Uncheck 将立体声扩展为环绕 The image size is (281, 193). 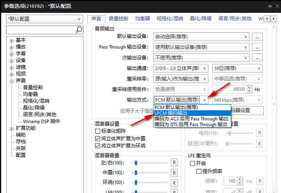point(98,146)
